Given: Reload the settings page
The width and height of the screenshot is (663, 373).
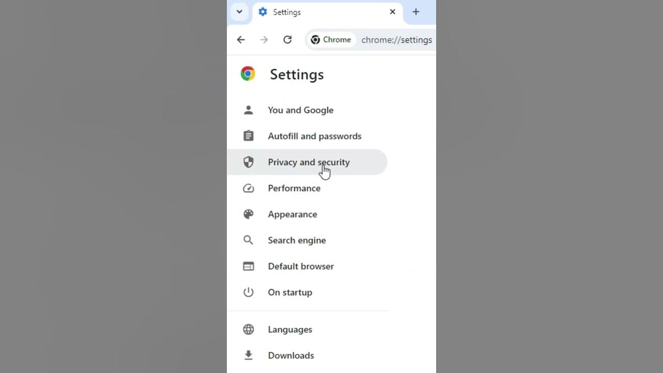Looking at the screenshot, I should coord(287,40).
